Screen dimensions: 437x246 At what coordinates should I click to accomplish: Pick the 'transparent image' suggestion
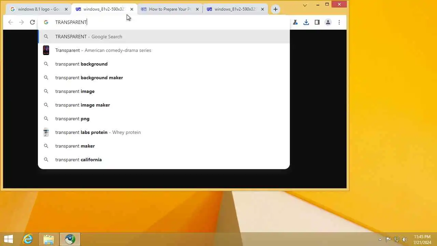[x=164, y=91]
